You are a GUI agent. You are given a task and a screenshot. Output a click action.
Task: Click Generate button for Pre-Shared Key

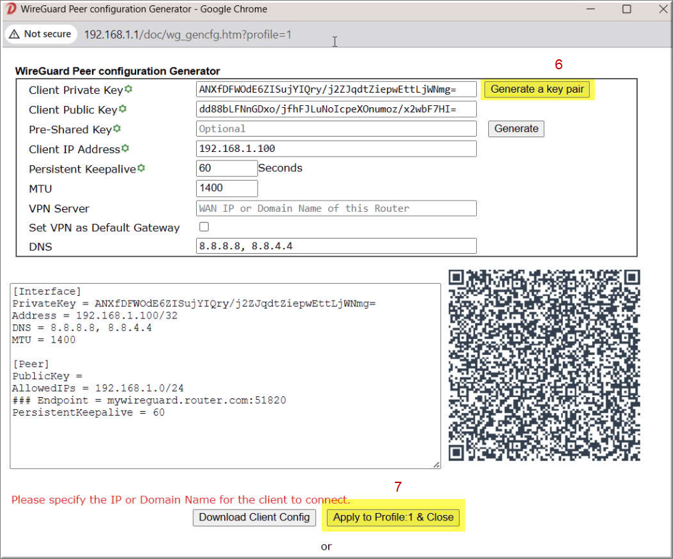(516, 129)
